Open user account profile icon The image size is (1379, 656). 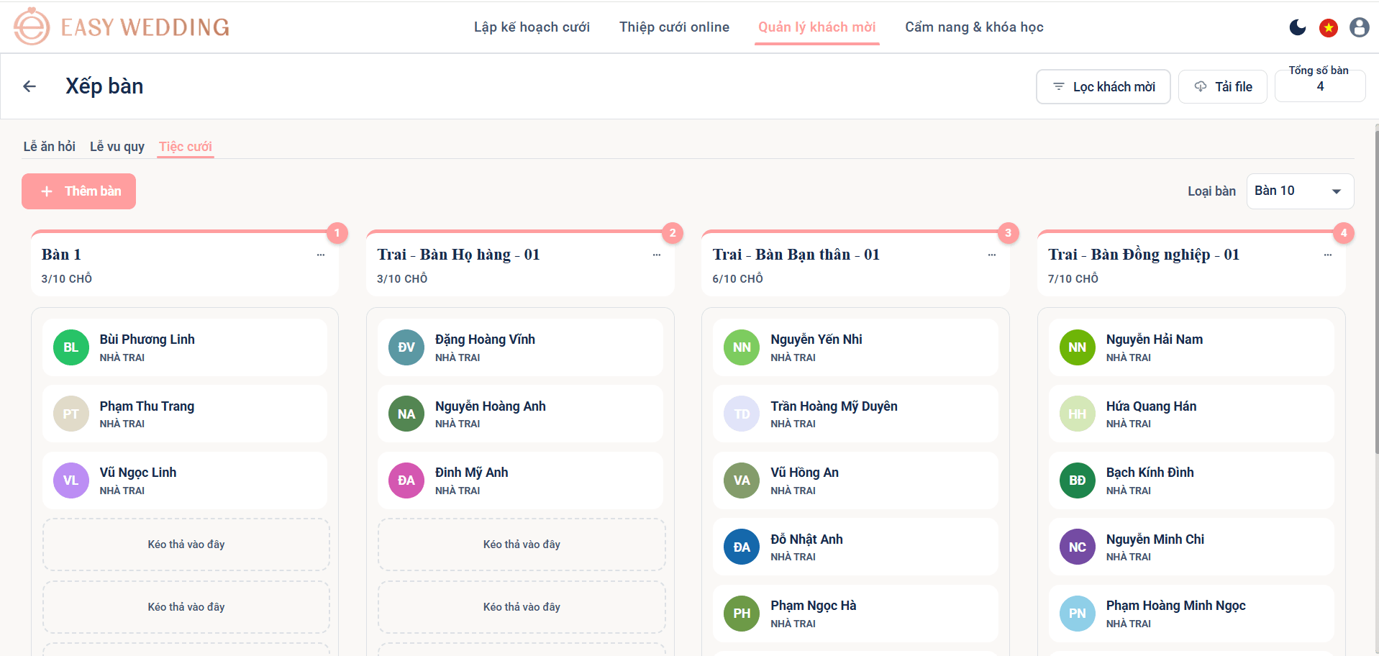pos(1359,27)
